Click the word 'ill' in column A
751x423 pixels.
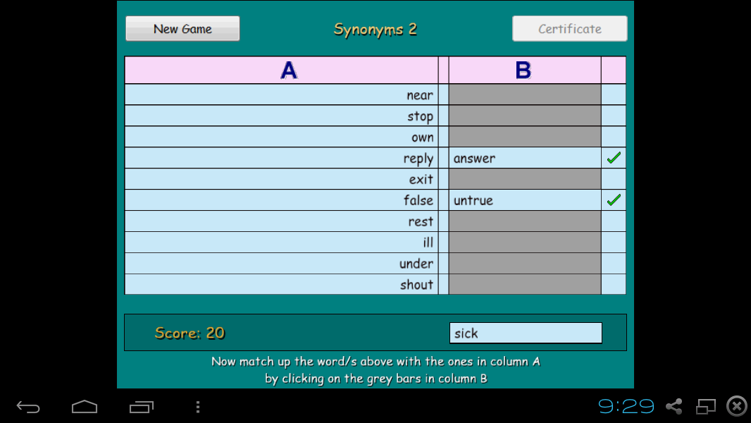pyautogui.click(x=428, y=243)
